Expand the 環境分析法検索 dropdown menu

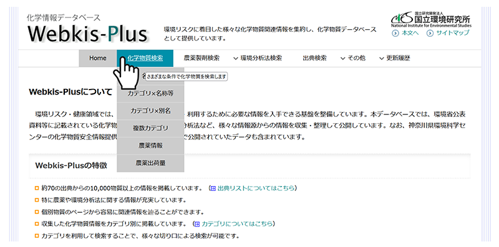tap(258, 58)
